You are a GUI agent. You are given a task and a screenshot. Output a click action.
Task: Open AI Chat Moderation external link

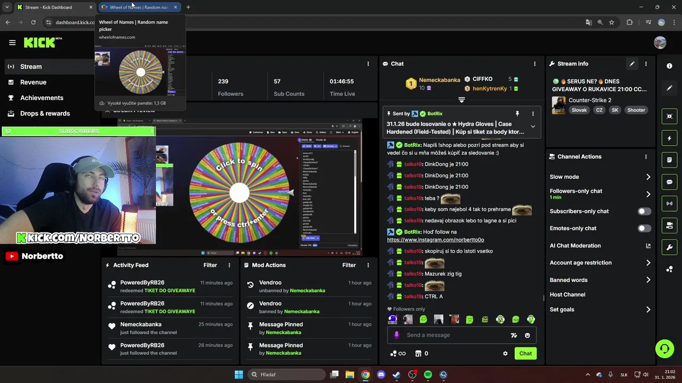click(x=648, y=246)
